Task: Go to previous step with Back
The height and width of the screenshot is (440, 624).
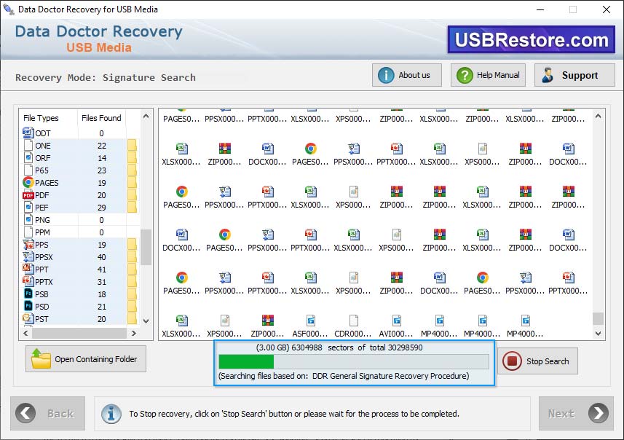Action: (x=47, y=413)
